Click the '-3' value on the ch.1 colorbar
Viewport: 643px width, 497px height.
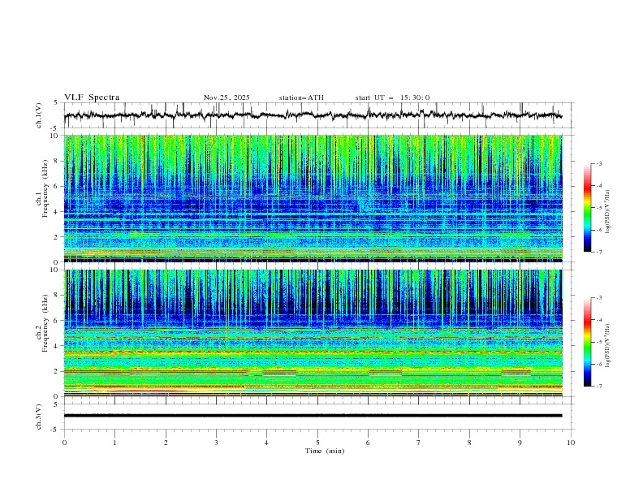point(598,163)
